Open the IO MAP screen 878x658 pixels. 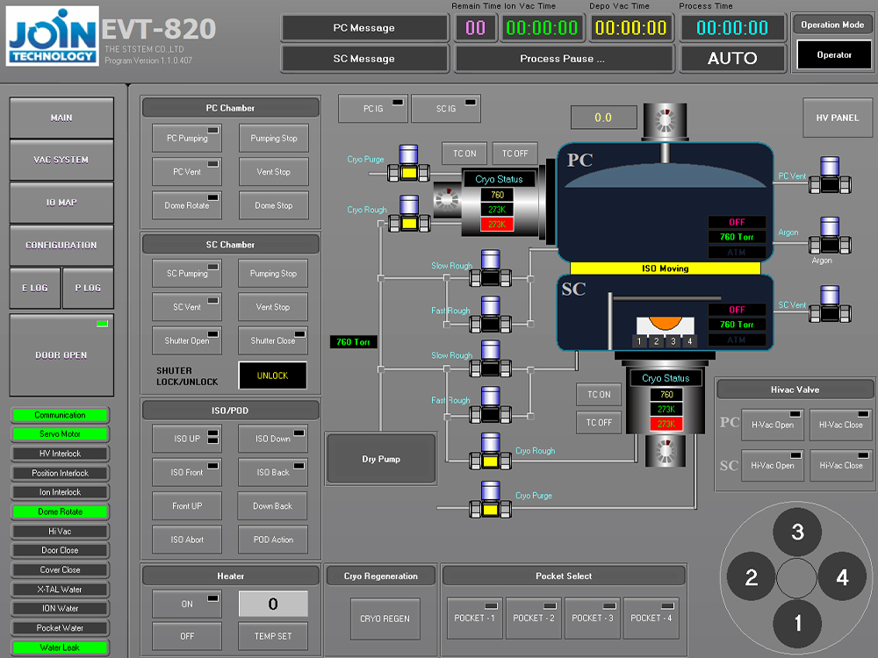click(x=61, y=202)
